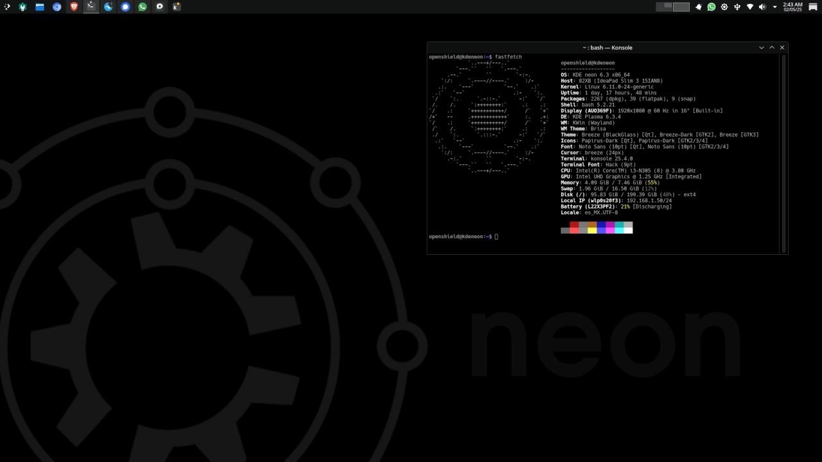This screenshot has height=462, width=822.
Task: Click the 'openshield@kdeneon' header in the fastfetch output
Action: 588,63
